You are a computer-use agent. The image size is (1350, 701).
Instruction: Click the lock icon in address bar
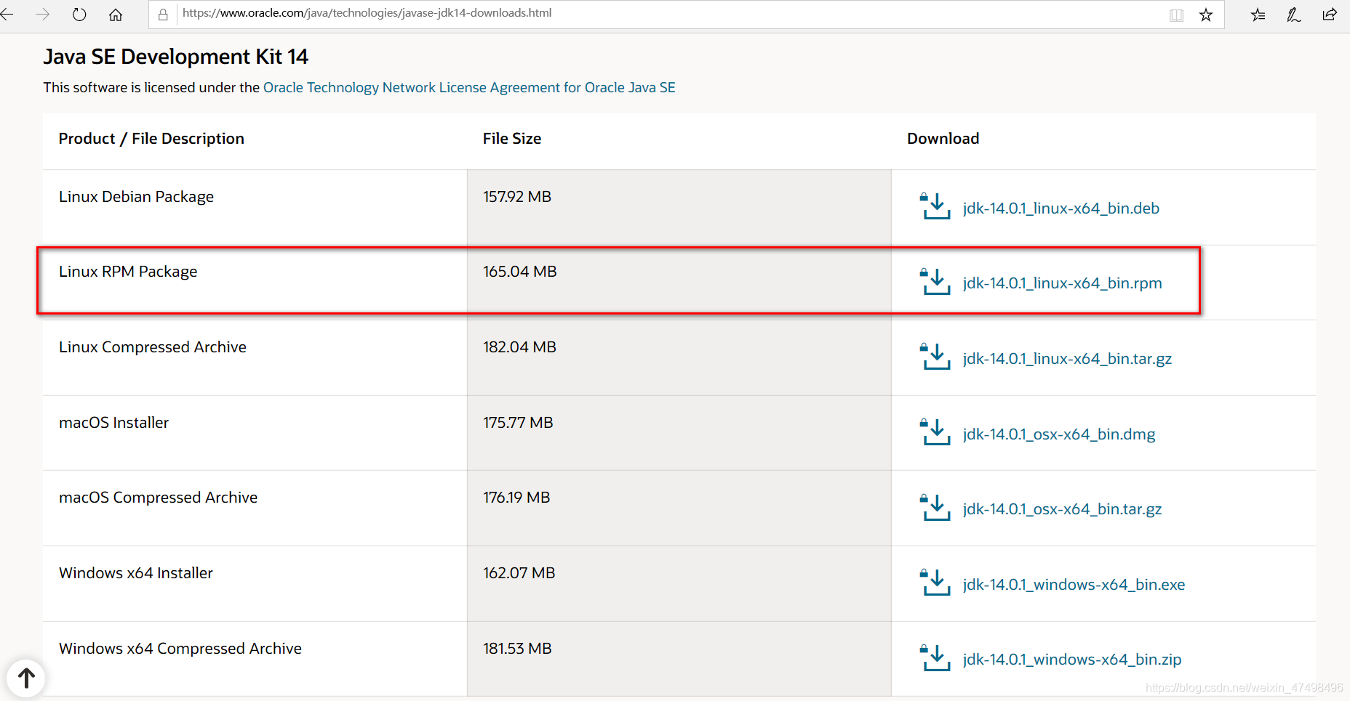(163, 15)
